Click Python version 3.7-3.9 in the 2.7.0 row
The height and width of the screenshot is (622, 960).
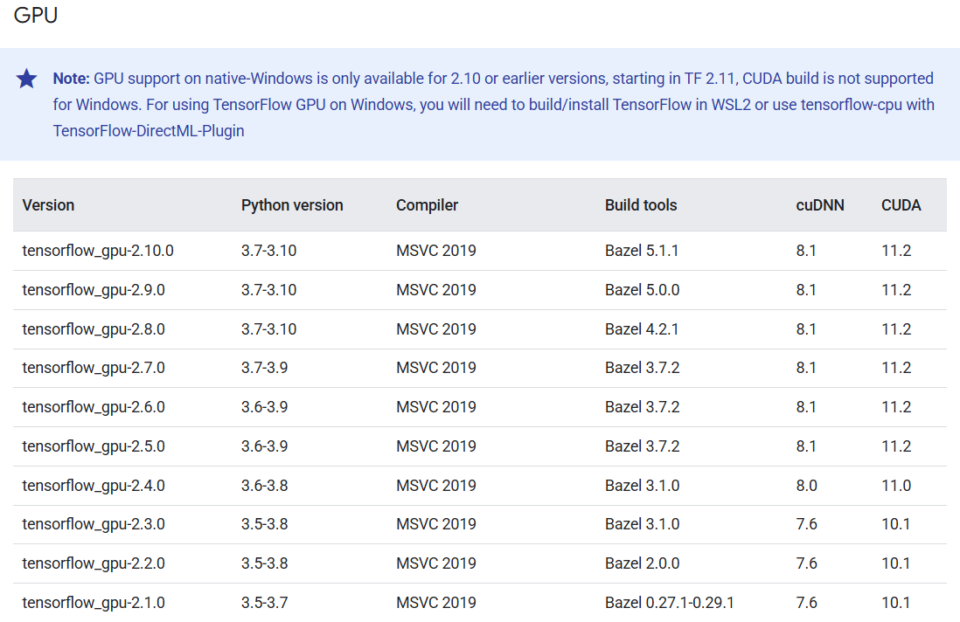point(265,368)
